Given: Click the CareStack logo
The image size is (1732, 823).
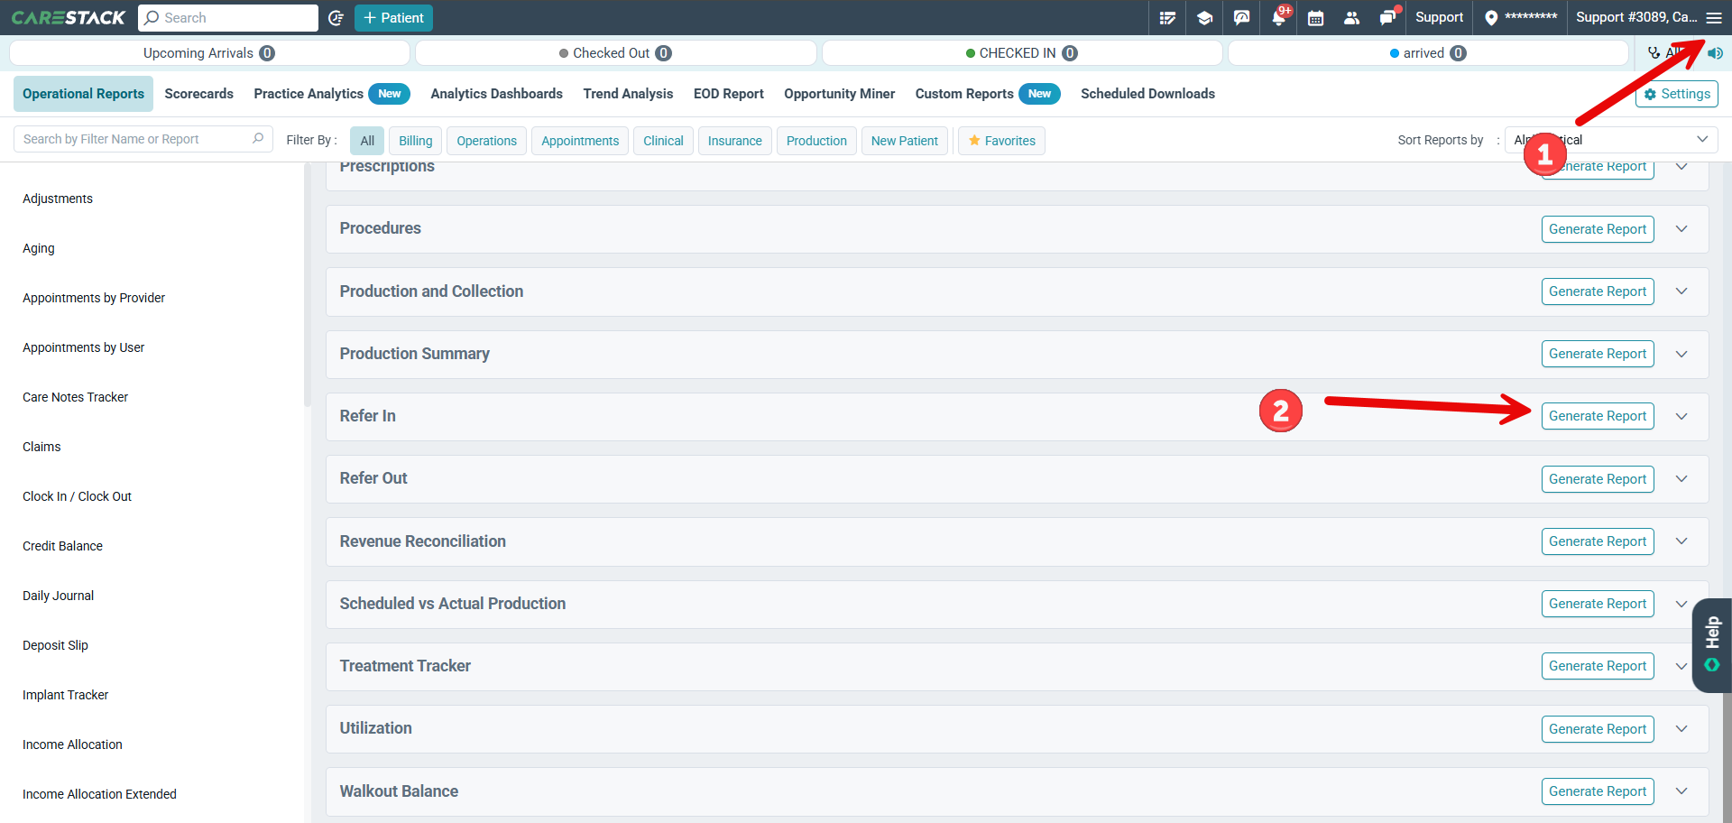Looking at the screenshot, I should pos(69,18).
